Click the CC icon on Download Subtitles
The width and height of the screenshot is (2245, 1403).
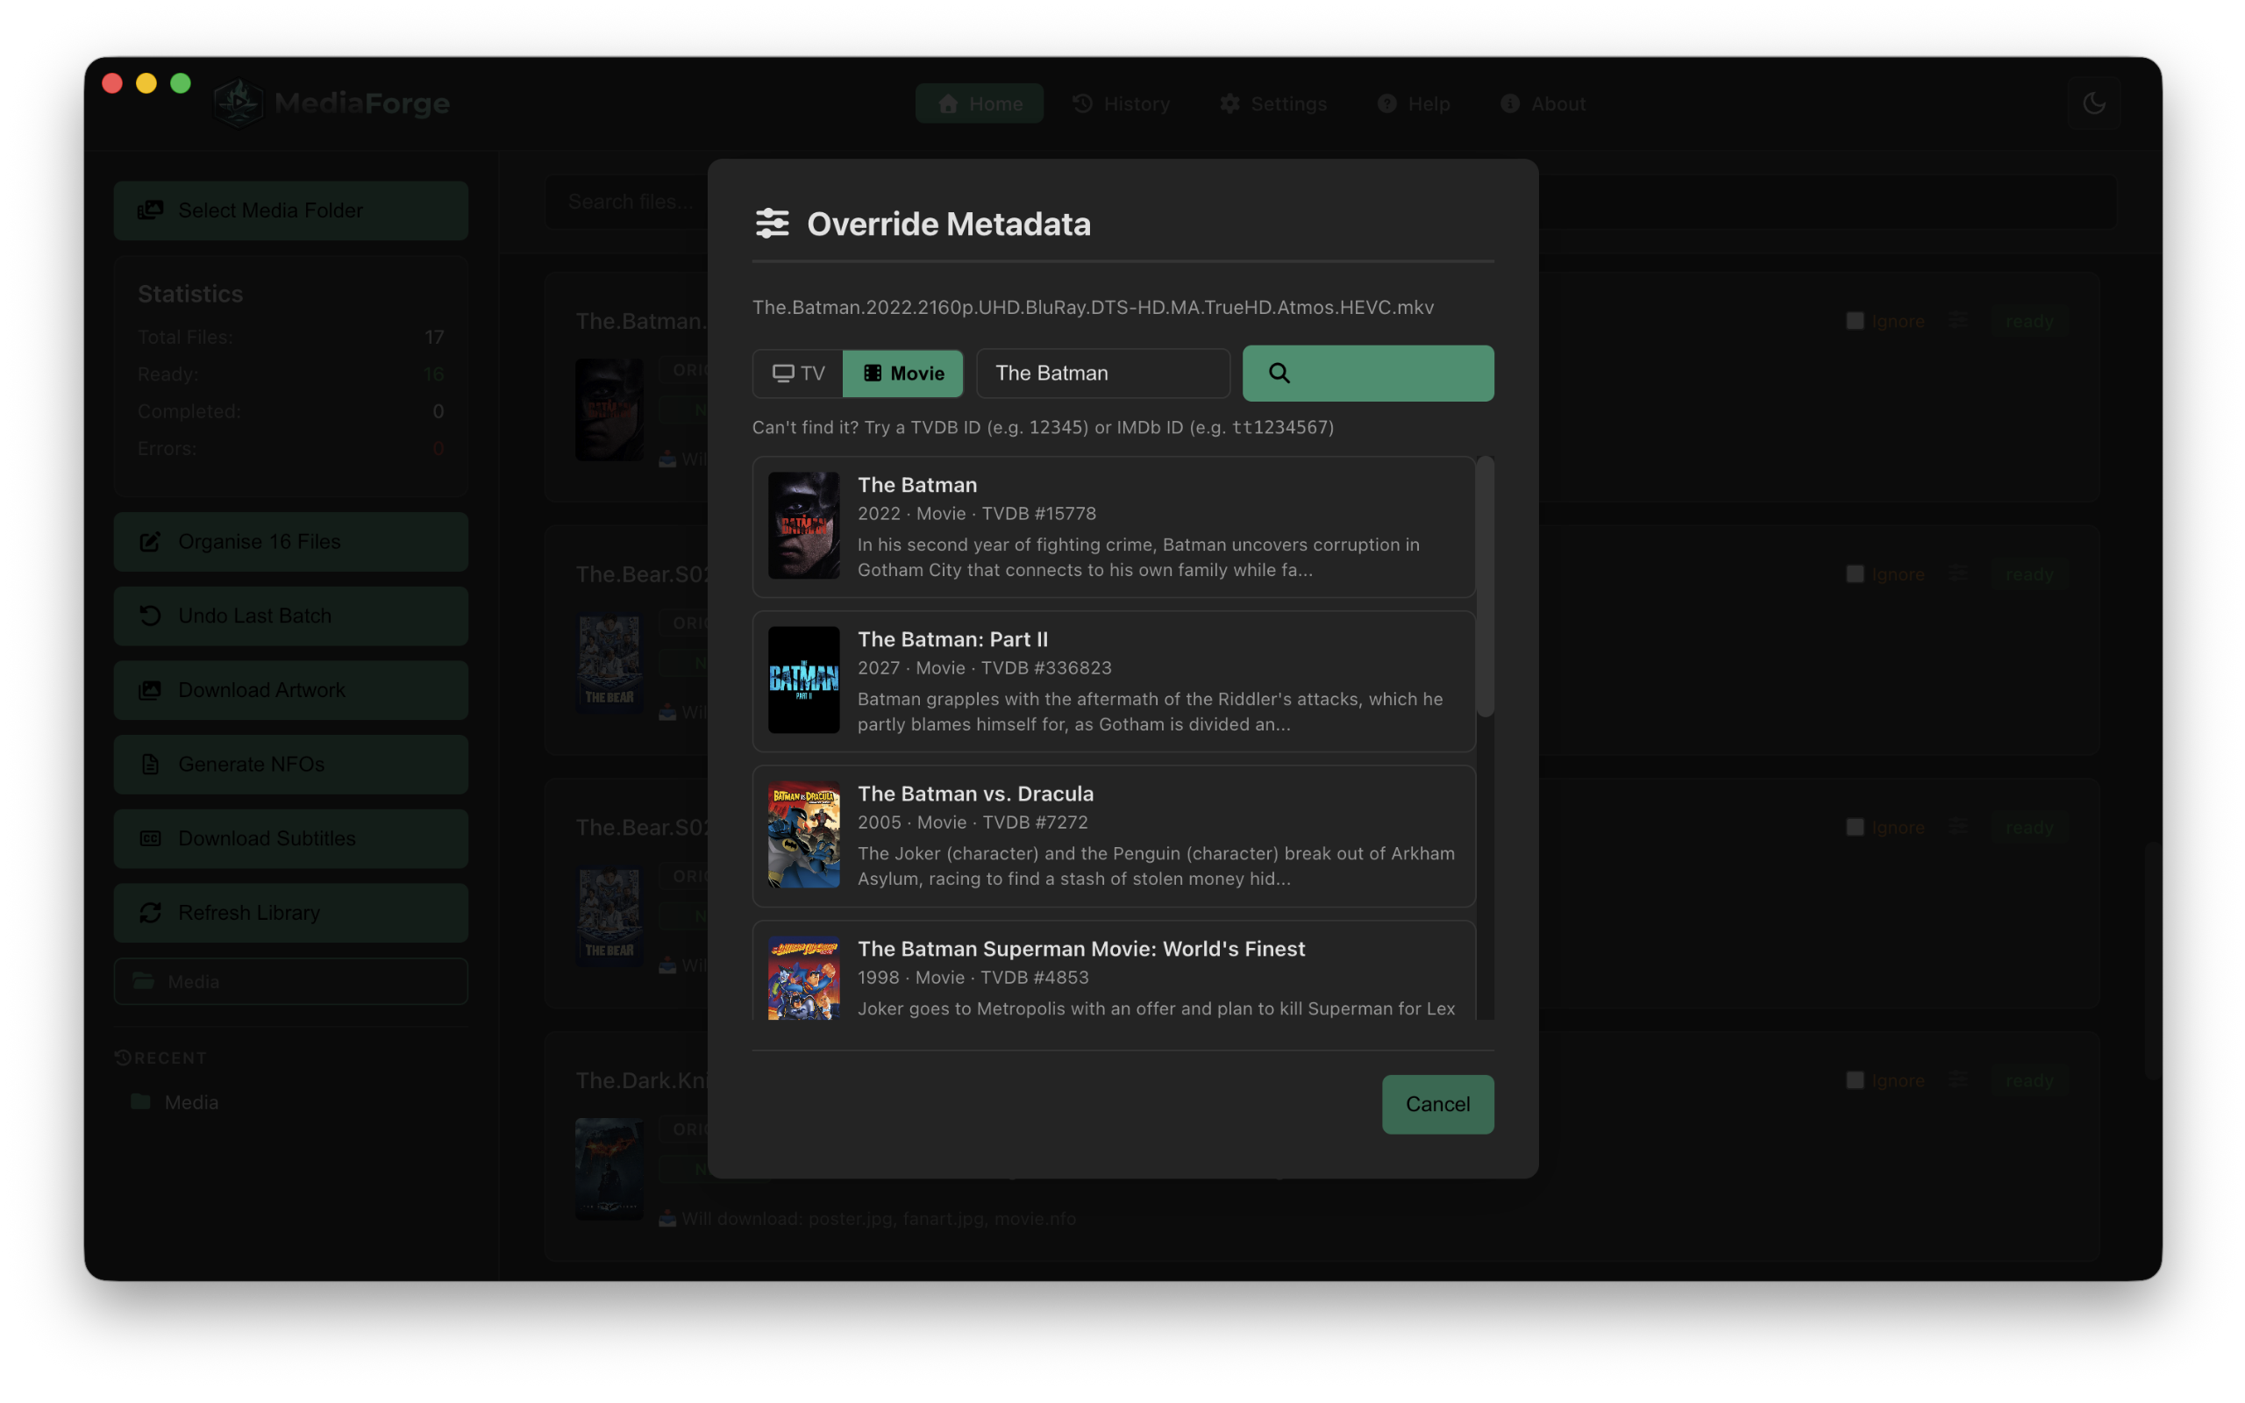coord(151,838)
